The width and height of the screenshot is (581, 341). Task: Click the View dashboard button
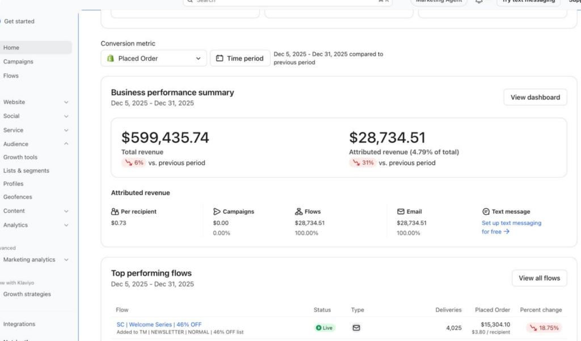click(534, 97)
